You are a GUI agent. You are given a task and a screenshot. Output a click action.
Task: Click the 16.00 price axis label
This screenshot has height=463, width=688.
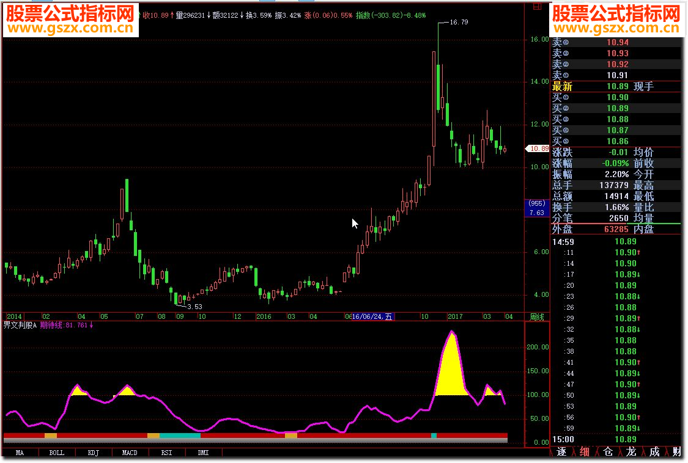coord(539,40)
